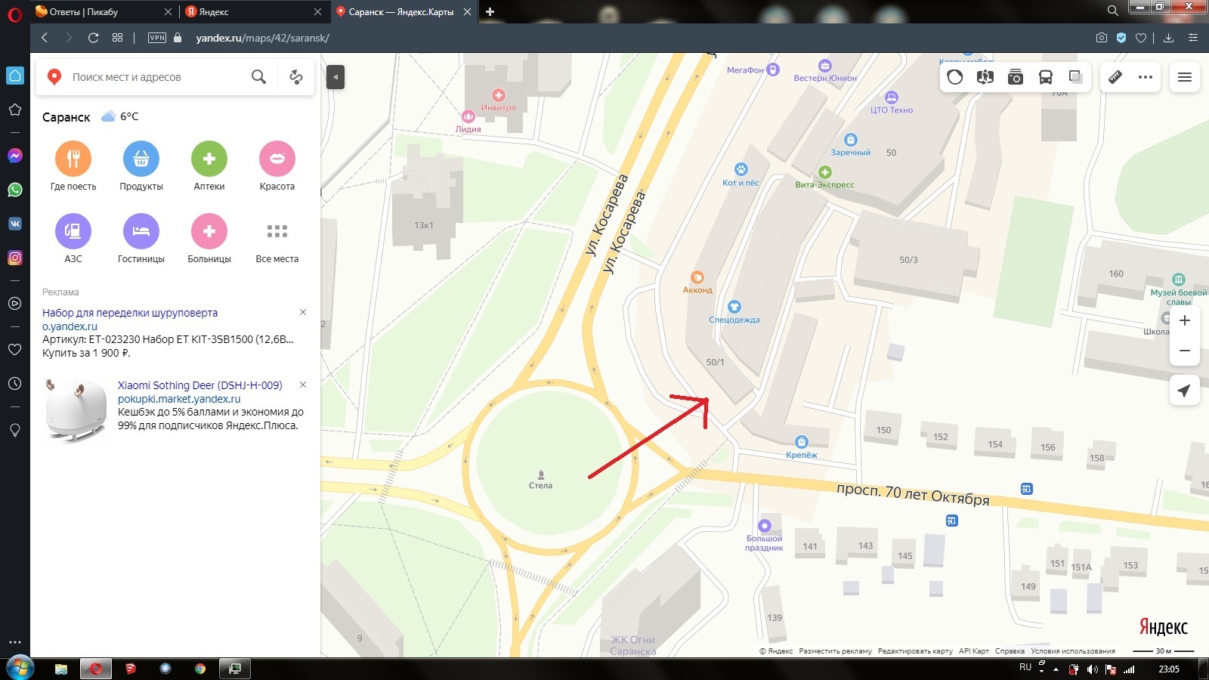Open the map layers switcher
Viewport: 1209px width, 680px height.
pos(1075,77)
